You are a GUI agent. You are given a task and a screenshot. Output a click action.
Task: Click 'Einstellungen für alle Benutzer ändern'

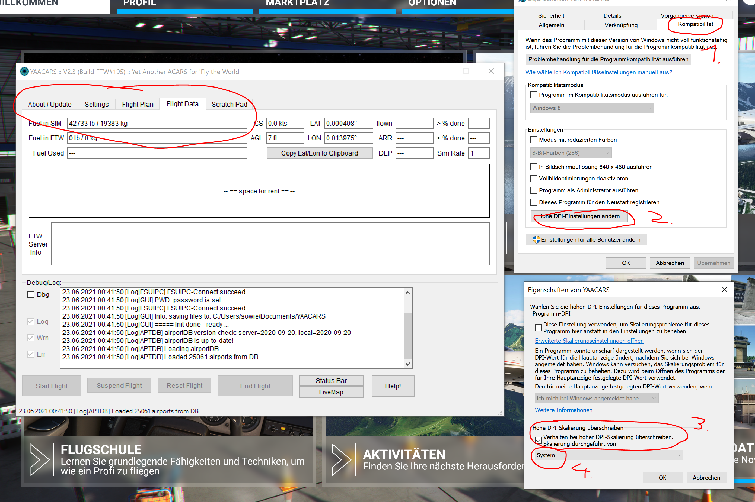(x=586, y=239)
